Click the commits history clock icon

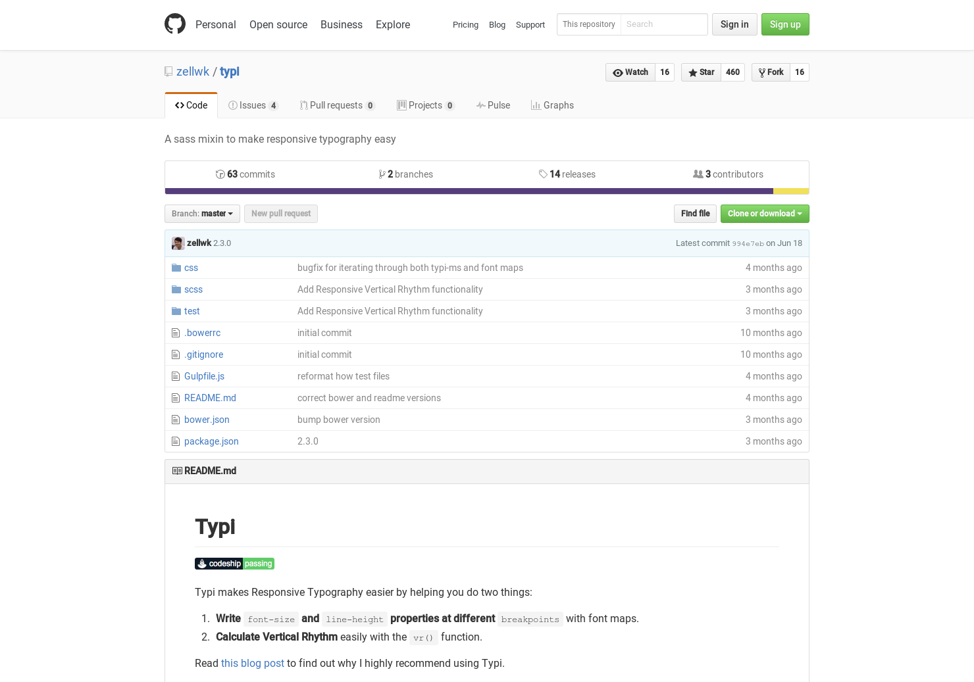tap(220, 174)
